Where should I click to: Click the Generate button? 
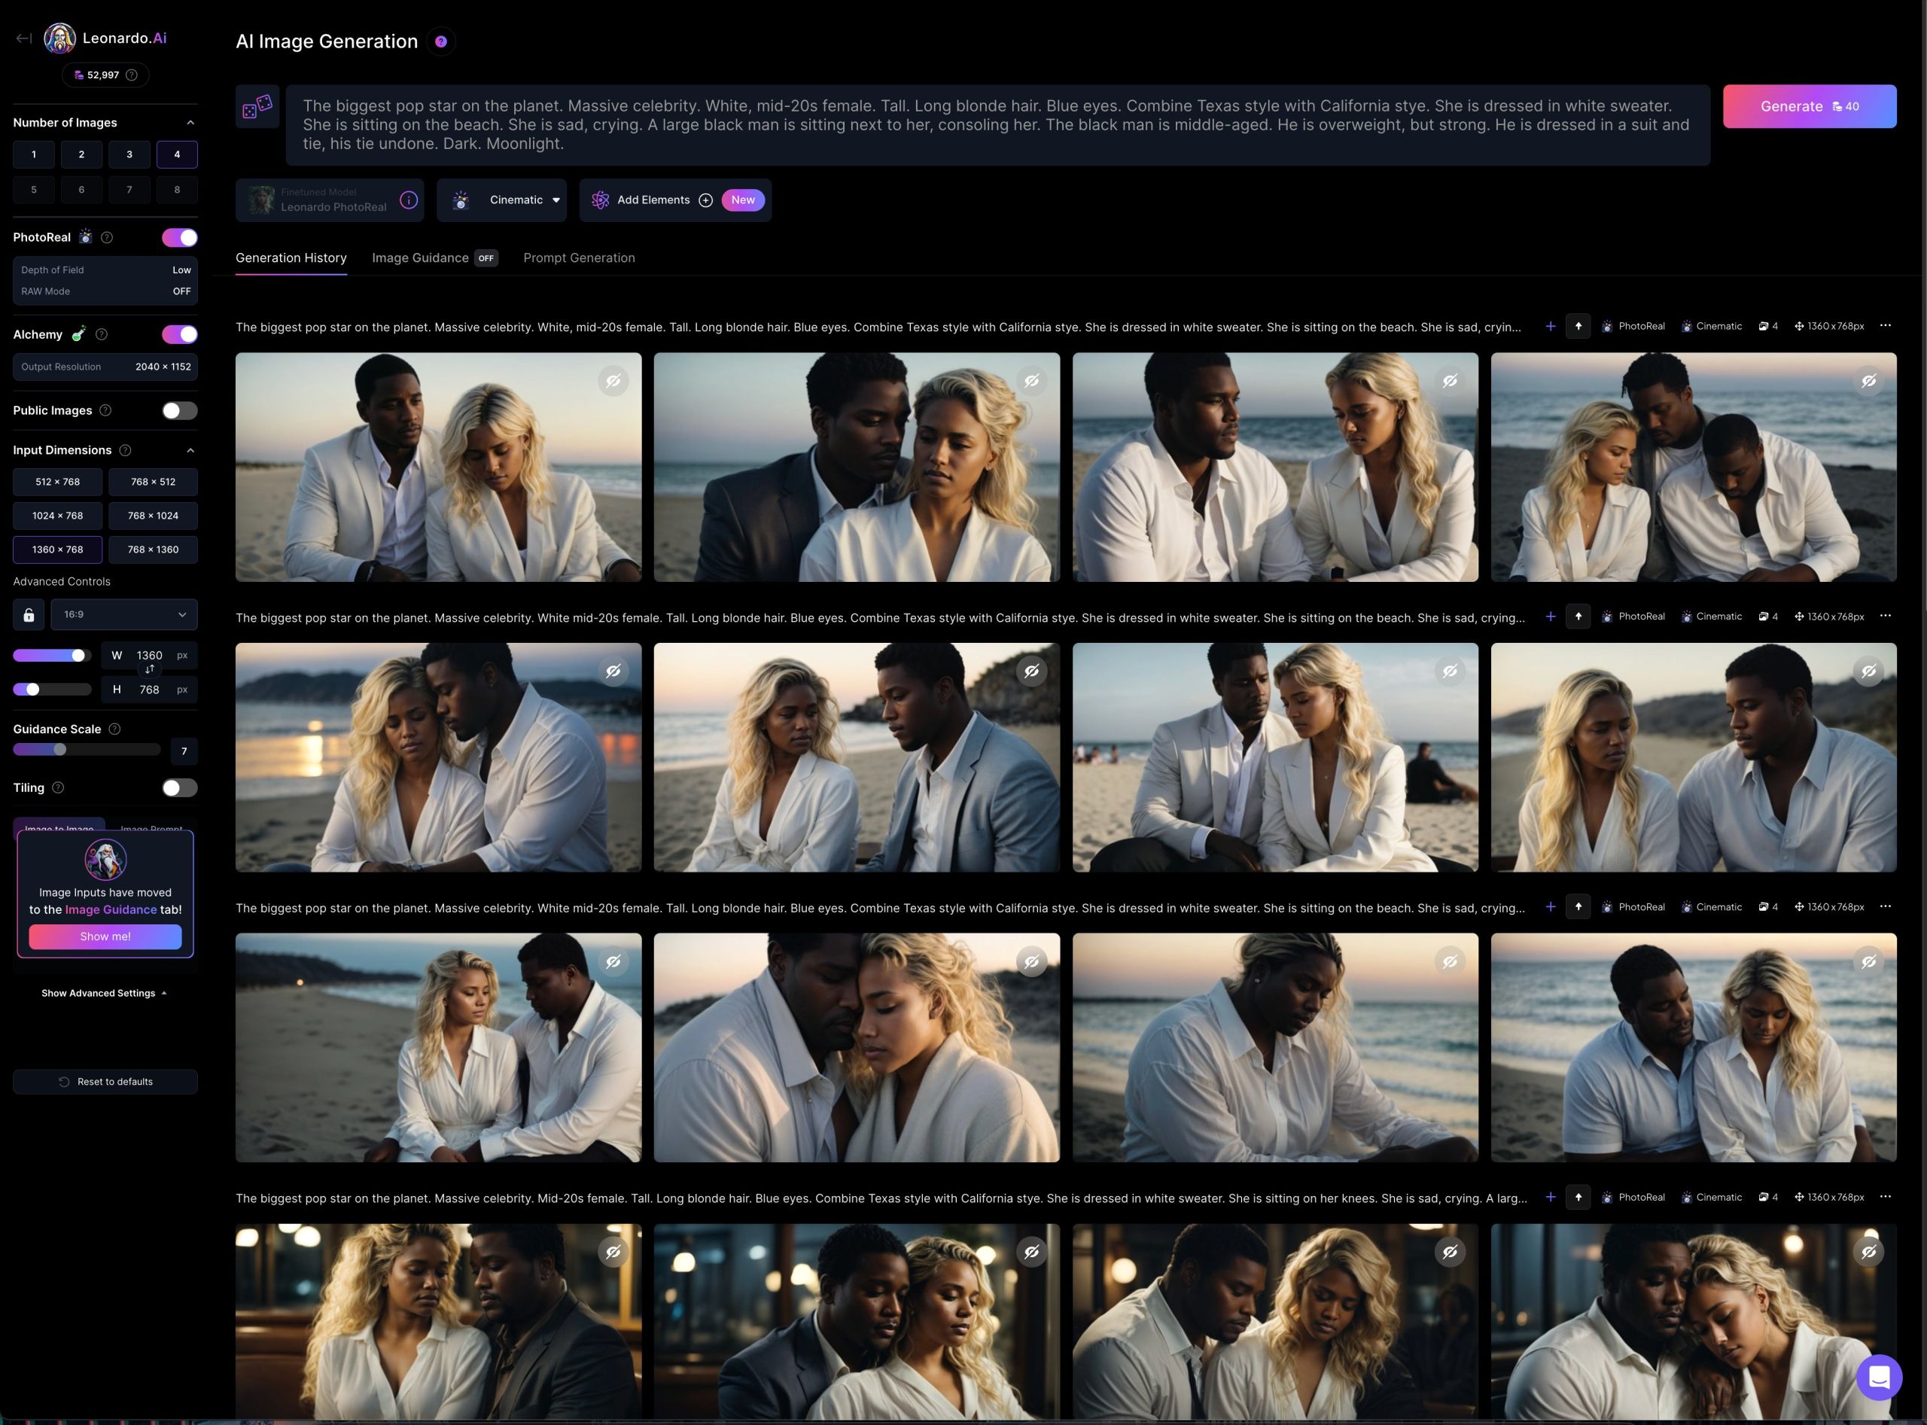(1810, 106)
